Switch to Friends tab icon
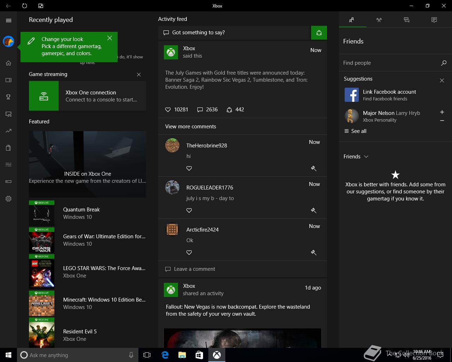452x362 pixels. click(351, 20)
